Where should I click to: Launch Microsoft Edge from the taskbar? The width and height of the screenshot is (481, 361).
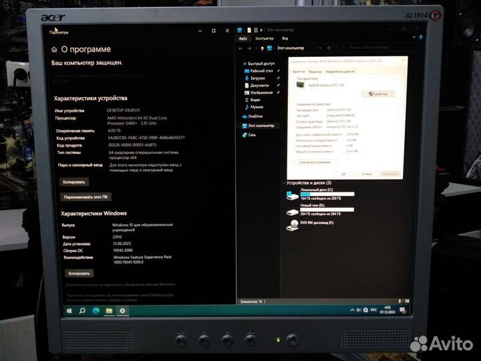[x=96, y=311]
